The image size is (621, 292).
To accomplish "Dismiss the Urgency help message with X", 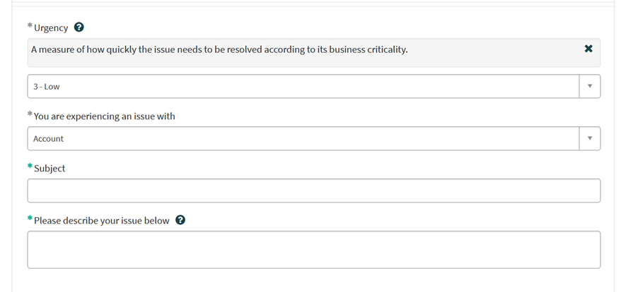I will pos(588,49).
